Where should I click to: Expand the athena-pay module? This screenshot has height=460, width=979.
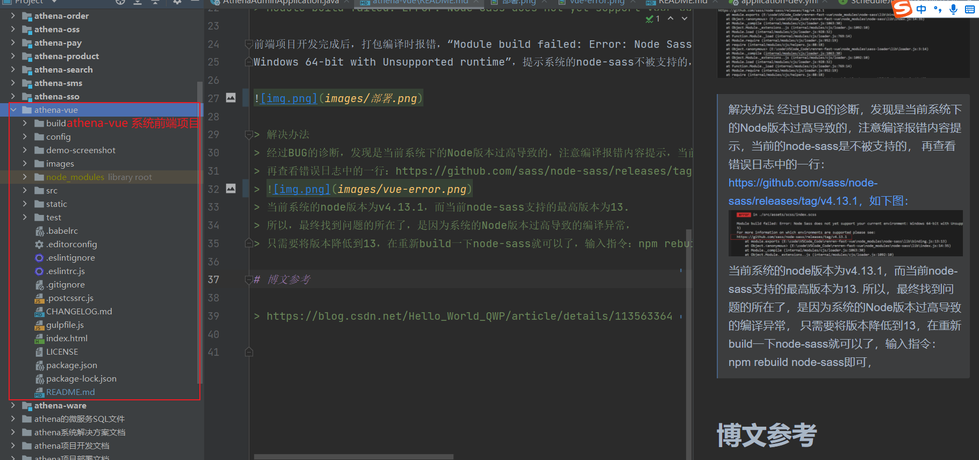[x=13, y=42]
